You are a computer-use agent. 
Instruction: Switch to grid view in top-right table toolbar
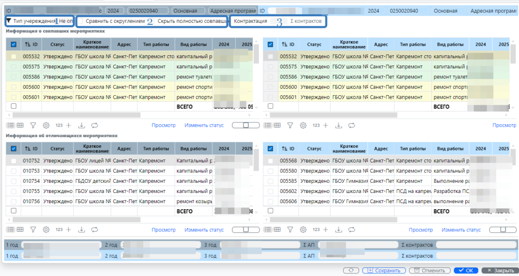tap(278, 125)
